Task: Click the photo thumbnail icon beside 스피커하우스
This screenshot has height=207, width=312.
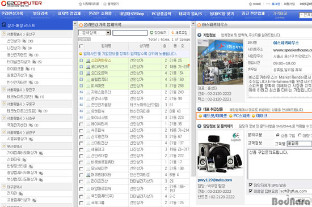Action: point(88,61)
